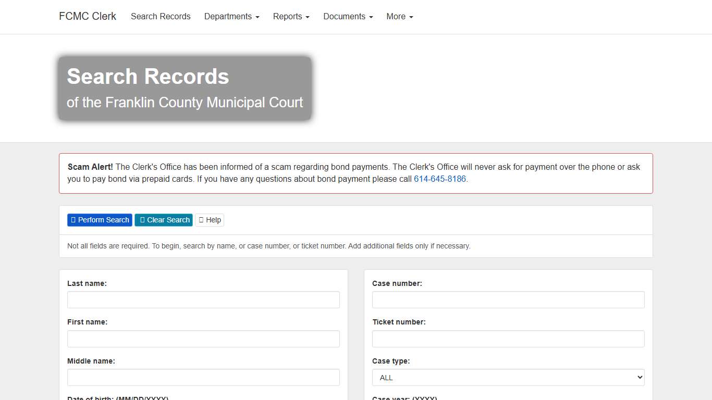Expand the More menu
This screenshot has width=712, height=400.
click(x=399, y=16)
